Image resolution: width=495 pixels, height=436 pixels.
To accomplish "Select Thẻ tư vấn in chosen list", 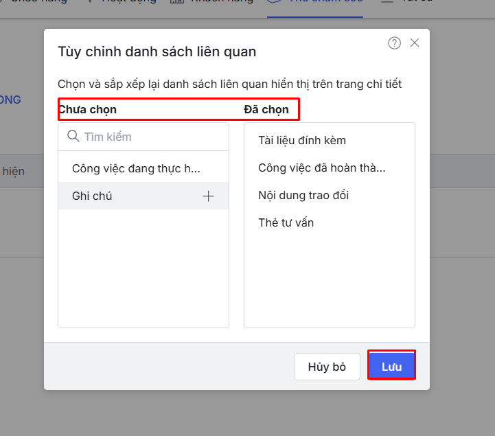I will [286, 222].
